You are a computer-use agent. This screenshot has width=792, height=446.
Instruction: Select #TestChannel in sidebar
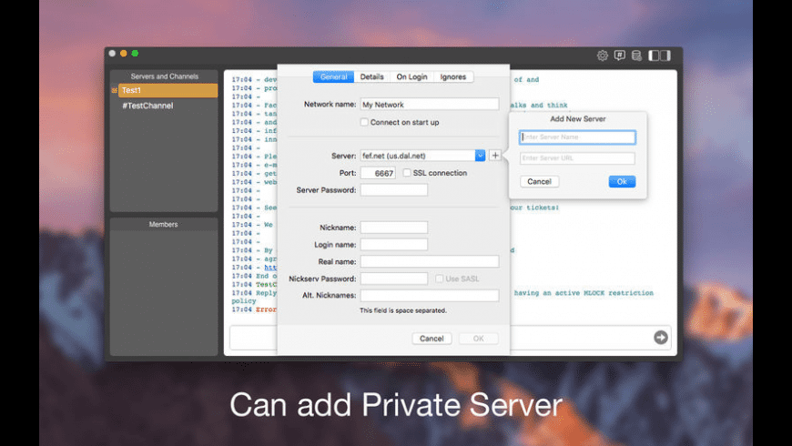pos(147,106)
